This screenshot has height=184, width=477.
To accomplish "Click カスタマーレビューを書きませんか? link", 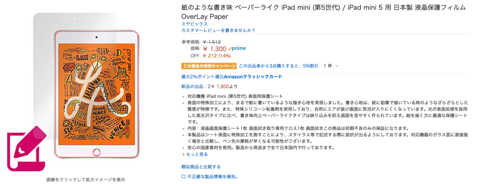I will pos(218,30).
